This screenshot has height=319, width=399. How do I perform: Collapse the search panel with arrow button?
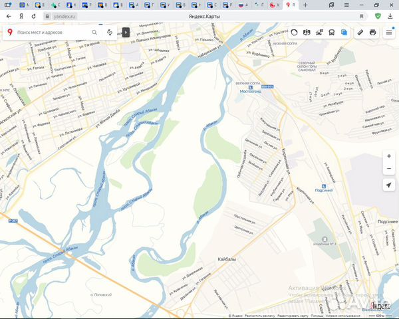click(x=126, y=33)
